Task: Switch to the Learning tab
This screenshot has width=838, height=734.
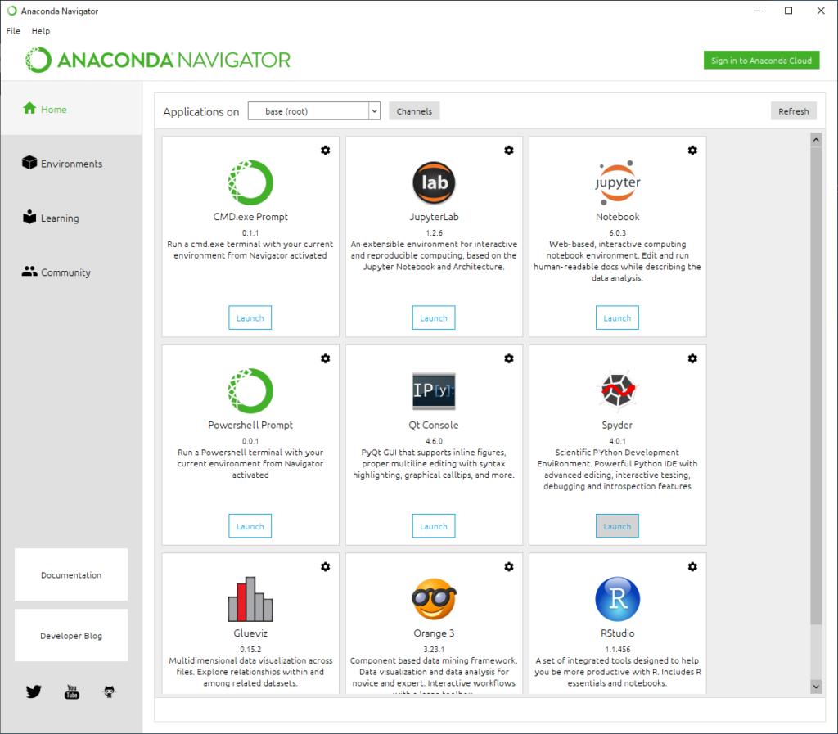Action: 72,218
